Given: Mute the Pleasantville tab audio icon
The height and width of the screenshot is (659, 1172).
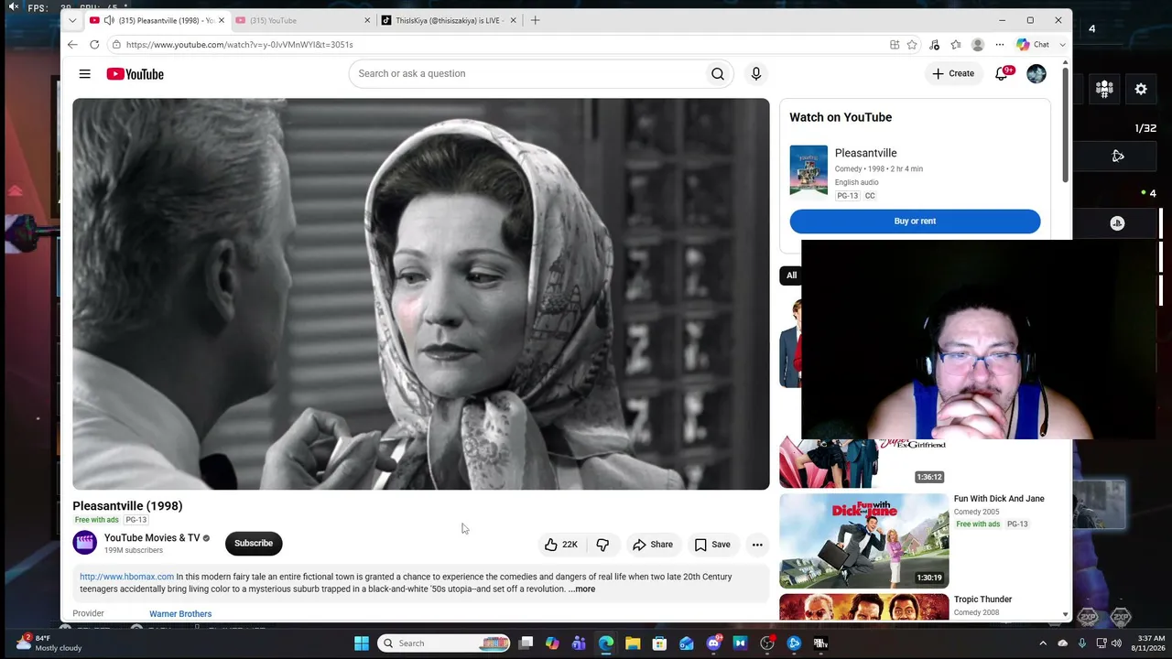Looking at the screenshot, I should tap(109, 20).
